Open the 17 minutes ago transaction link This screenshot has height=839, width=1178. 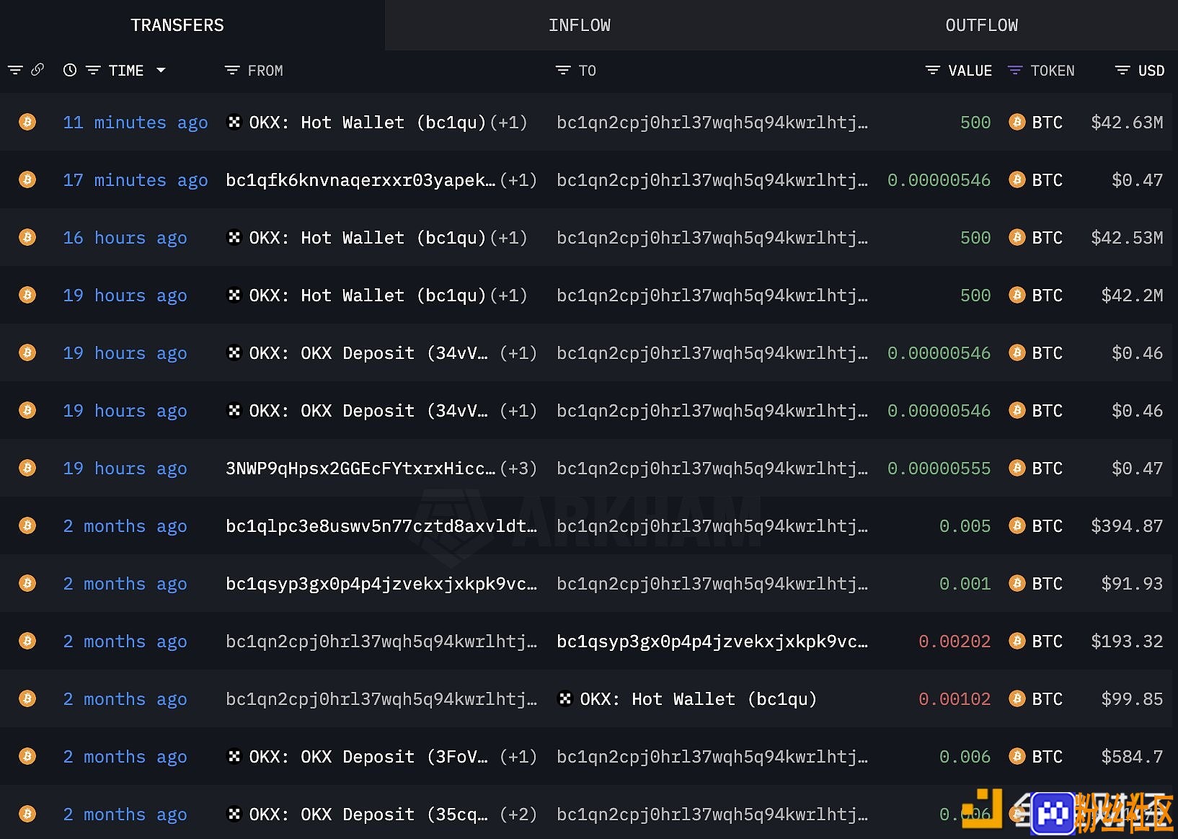pos(136,180)
